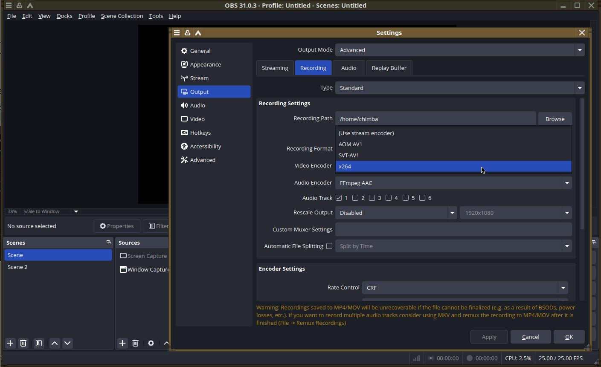Select SVT-AV1 from the encoder list

tap(349, 155)
